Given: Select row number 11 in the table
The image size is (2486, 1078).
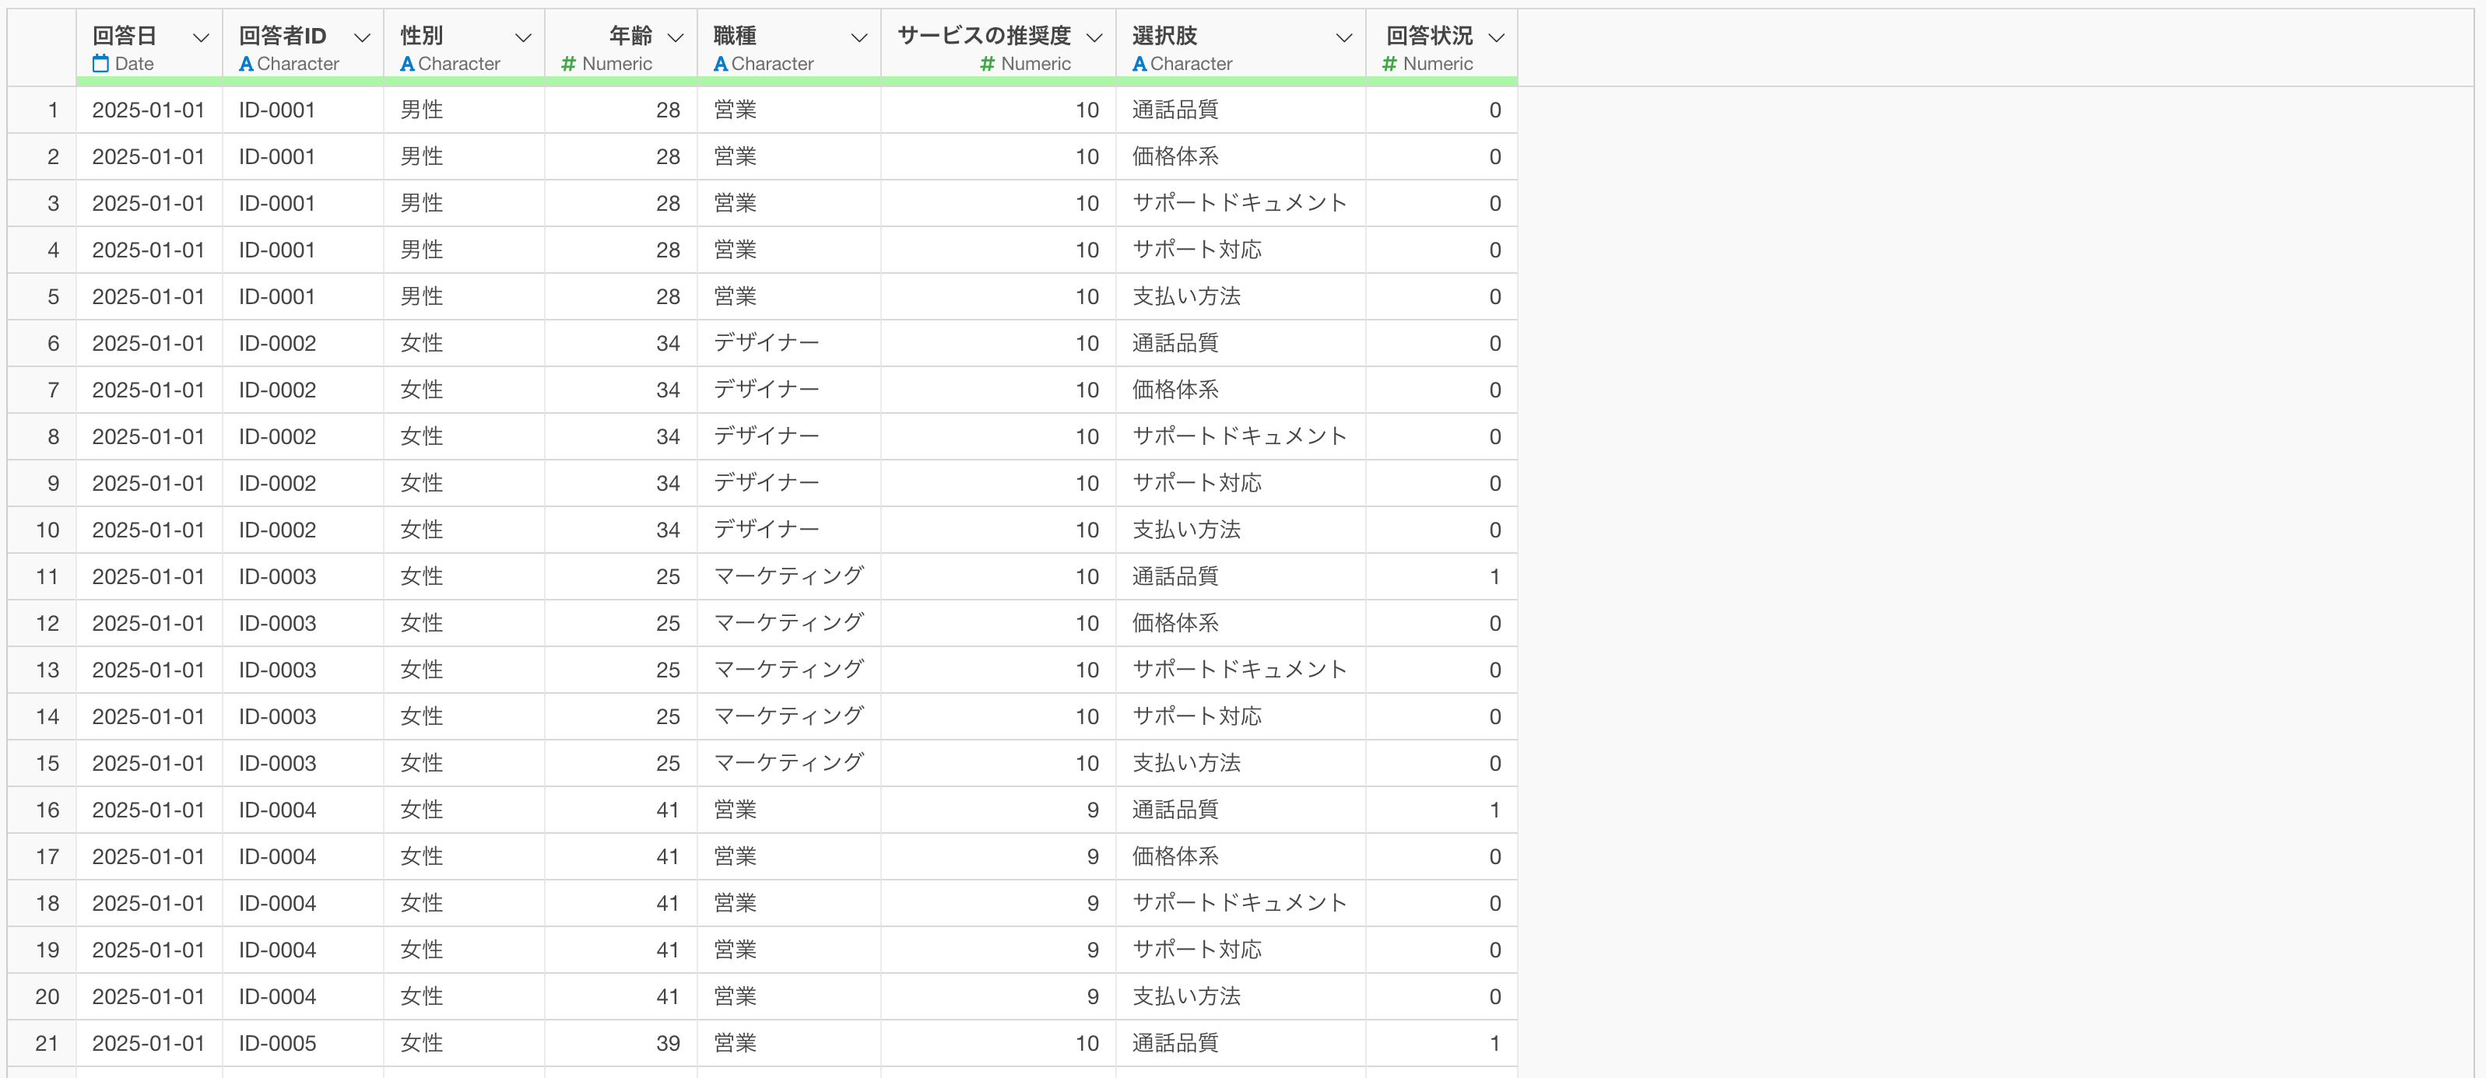Looking at the screenshot, I should click(47, 576).
